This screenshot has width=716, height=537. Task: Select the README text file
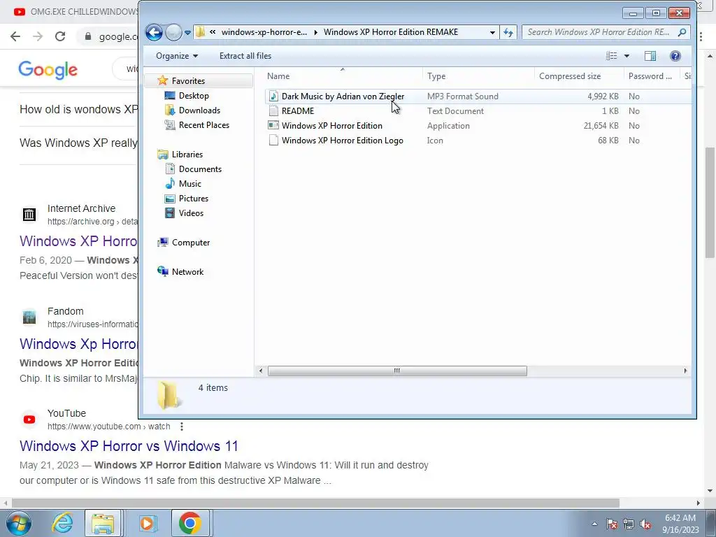tap(298, 111)
